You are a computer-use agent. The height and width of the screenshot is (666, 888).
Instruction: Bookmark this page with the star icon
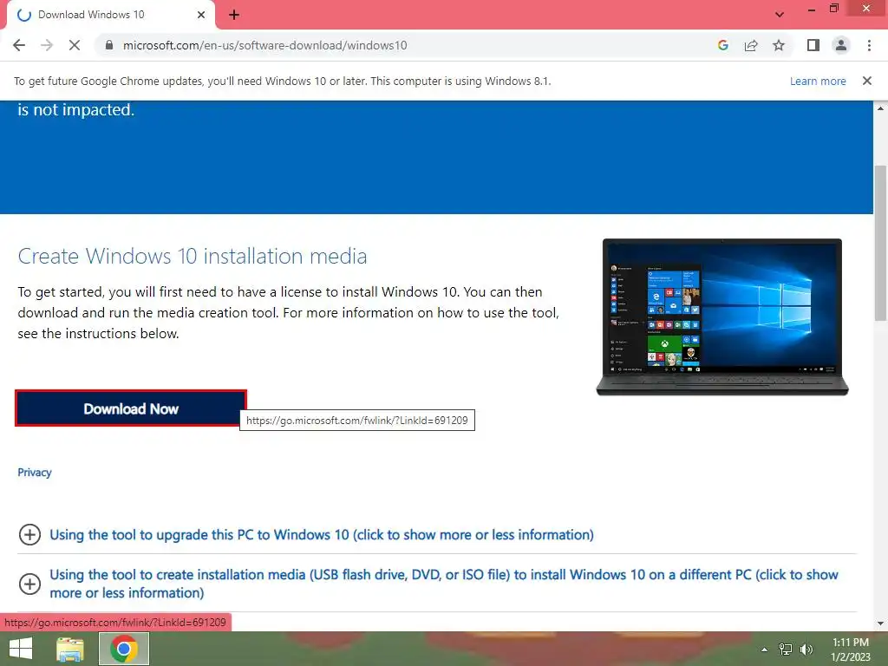coord(779,45)
